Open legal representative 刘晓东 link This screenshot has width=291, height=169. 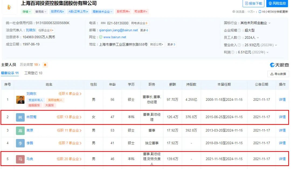(x=31, y=30)
